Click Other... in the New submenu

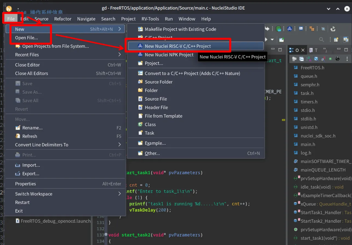pos(152,153)
